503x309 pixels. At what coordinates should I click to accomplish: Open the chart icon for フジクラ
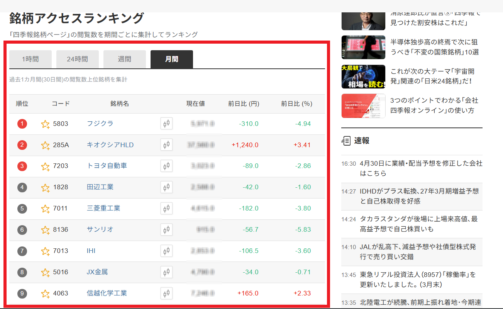coord(166,124)
